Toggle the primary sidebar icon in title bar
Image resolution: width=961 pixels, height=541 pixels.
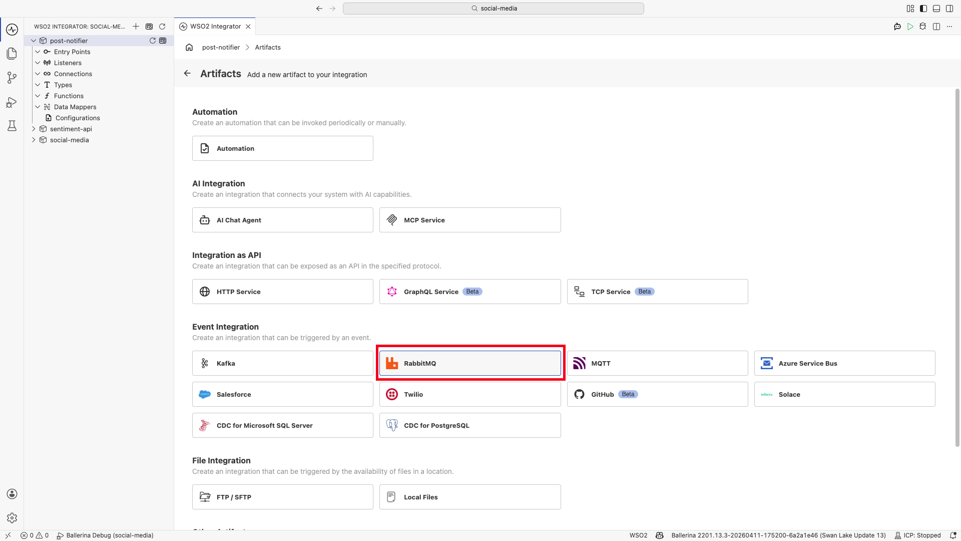tap(923, 9)
